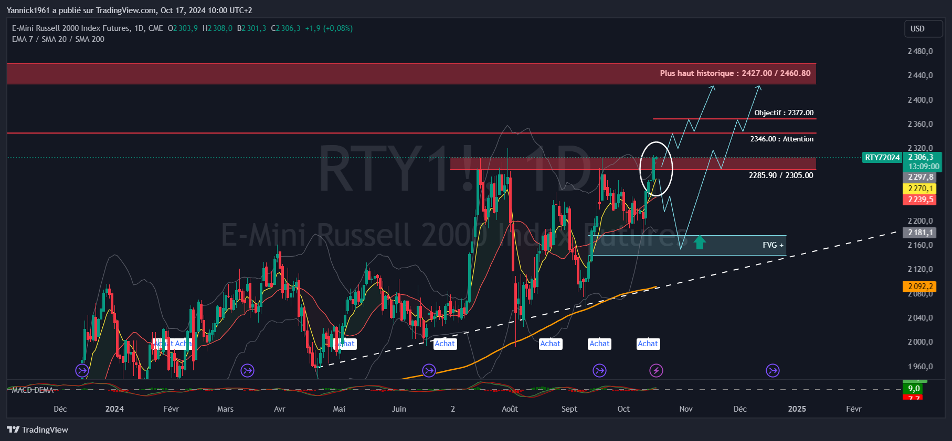Click the gray 2 181,1 price tag
Viewport: 952px width, 441px height.
pos(921,233)
